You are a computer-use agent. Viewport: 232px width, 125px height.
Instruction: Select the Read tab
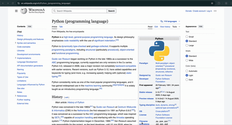pos(150,27)
